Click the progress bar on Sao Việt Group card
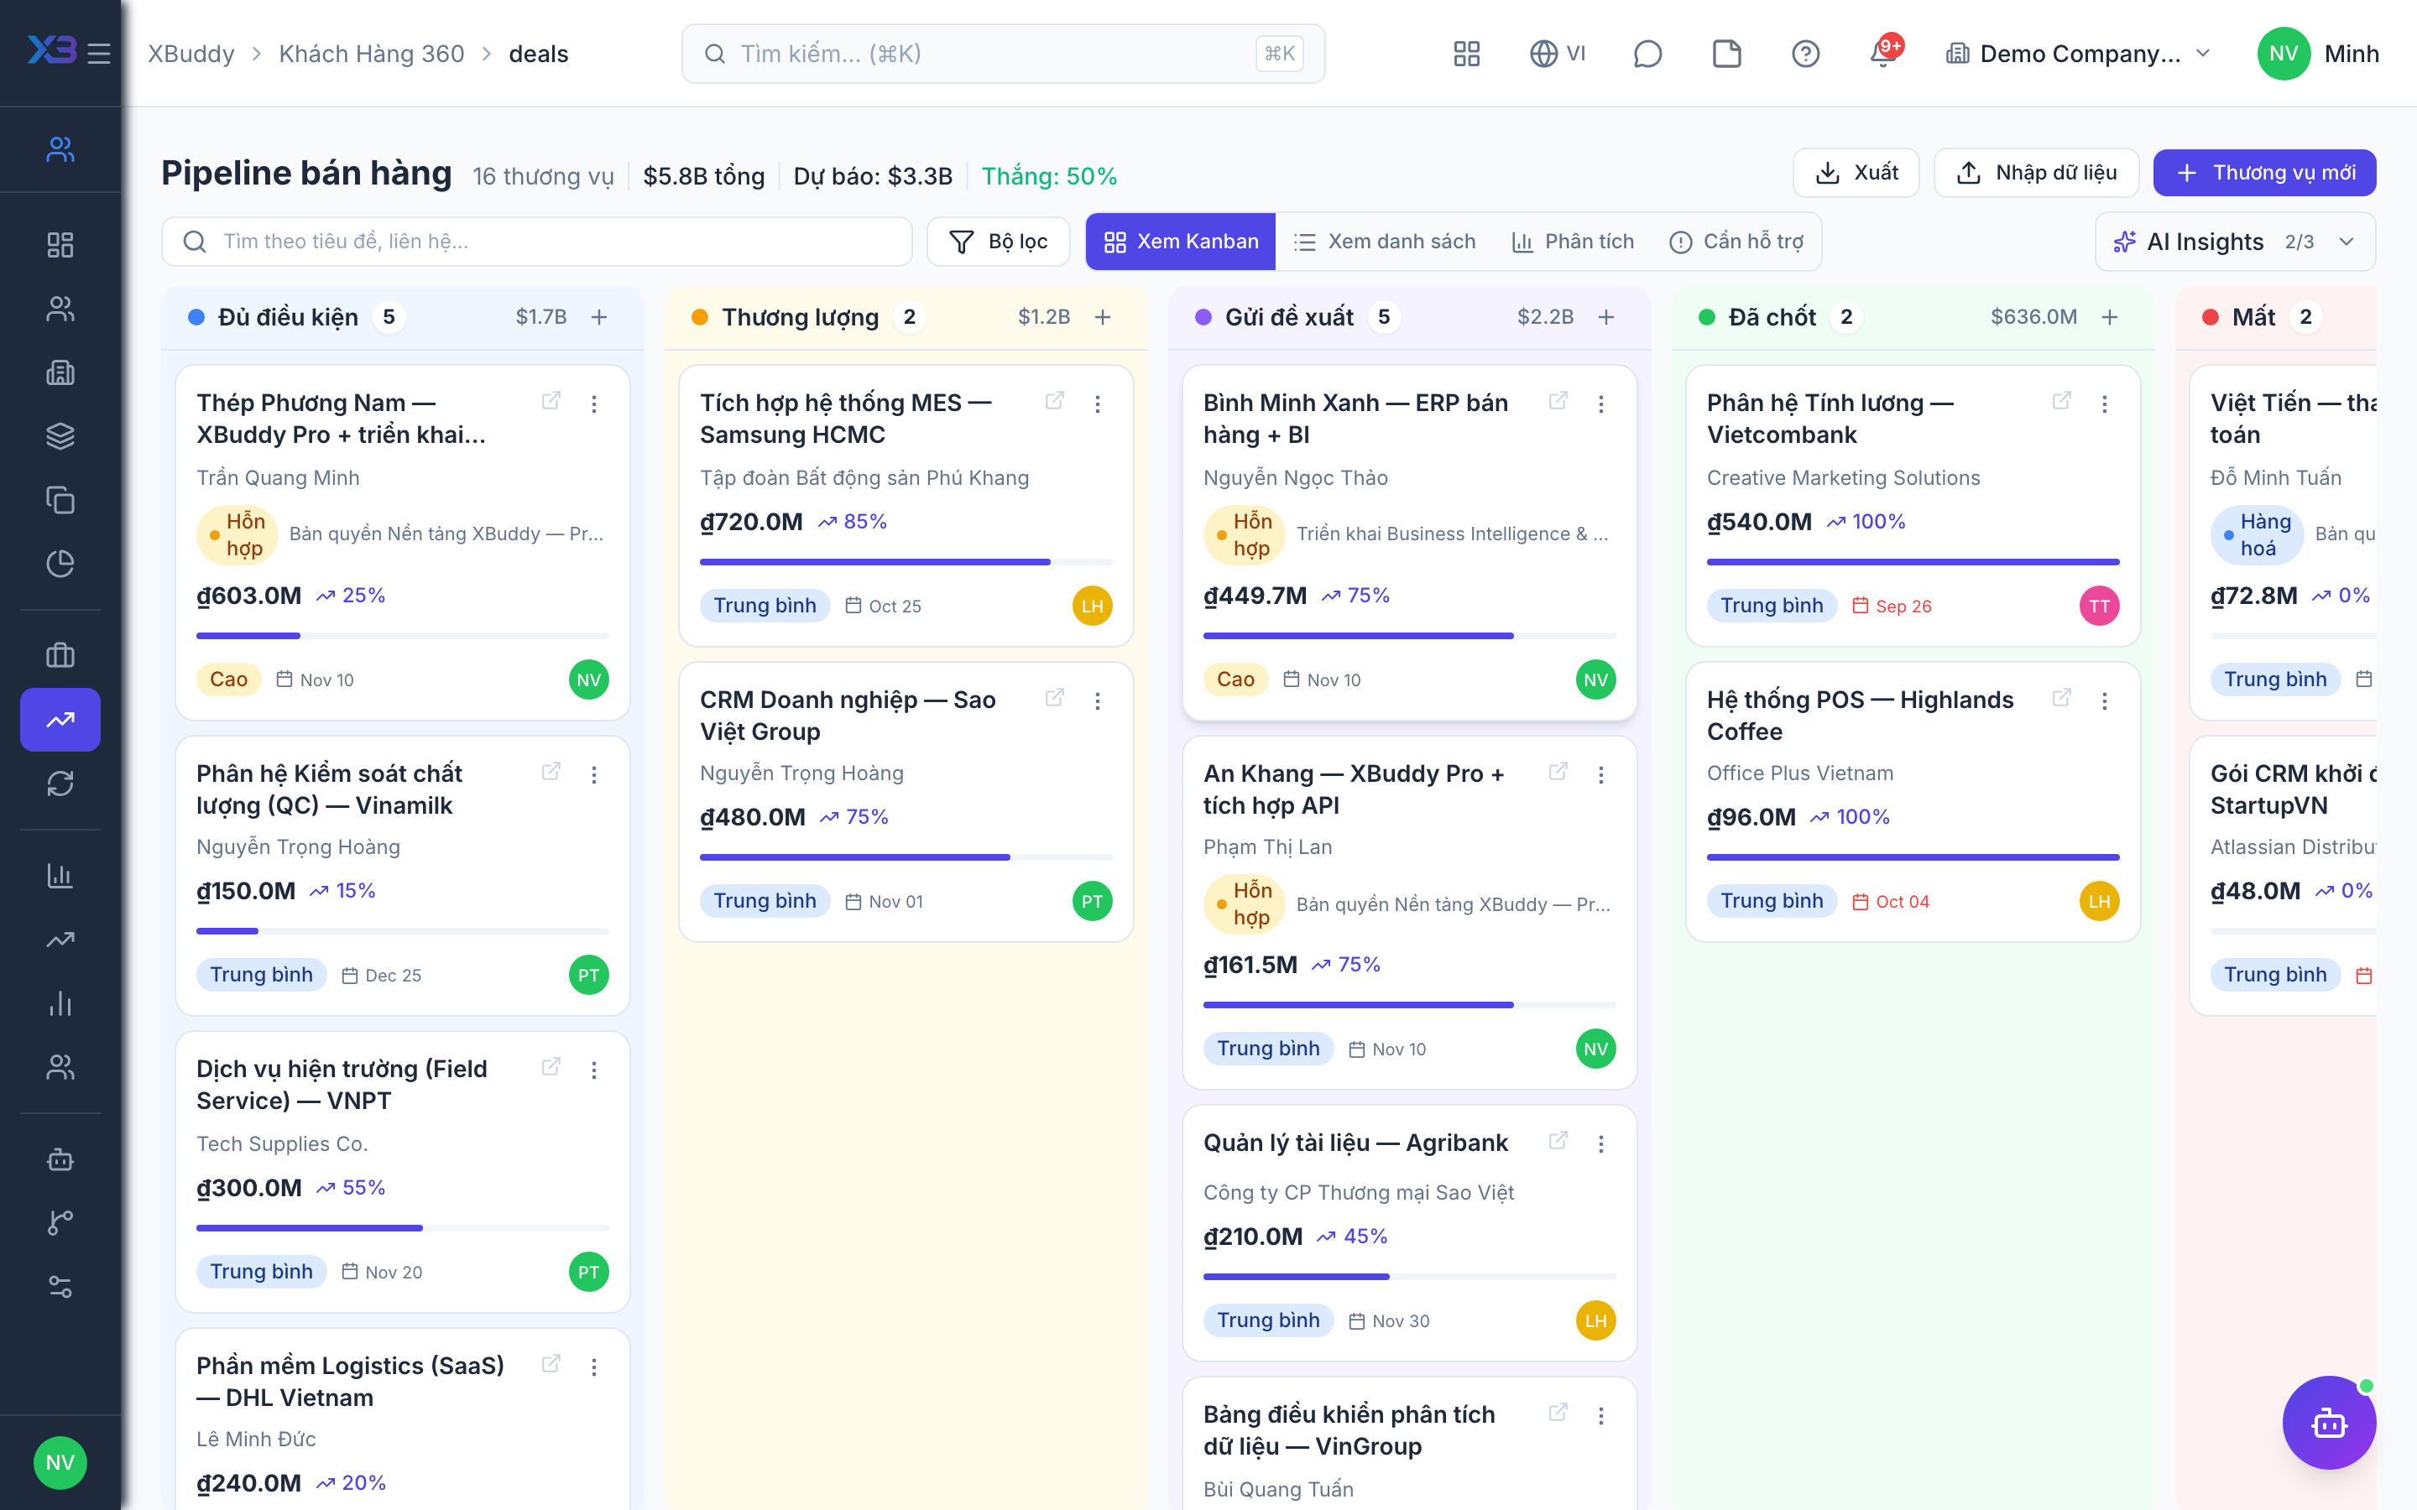Screen dimensions: 2417x1510 coord(906,857)
